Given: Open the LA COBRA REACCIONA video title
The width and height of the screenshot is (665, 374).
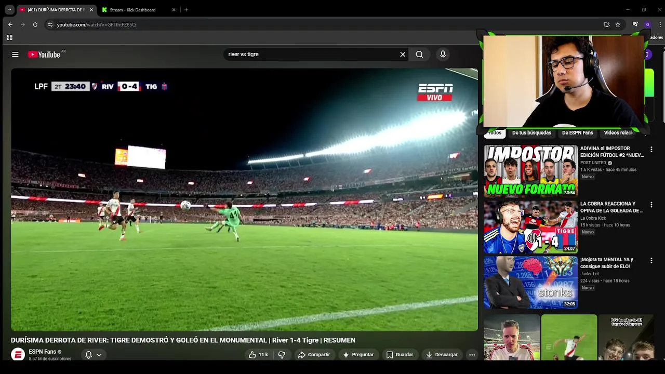Looking at the screenshot, I should pos(612,207).
